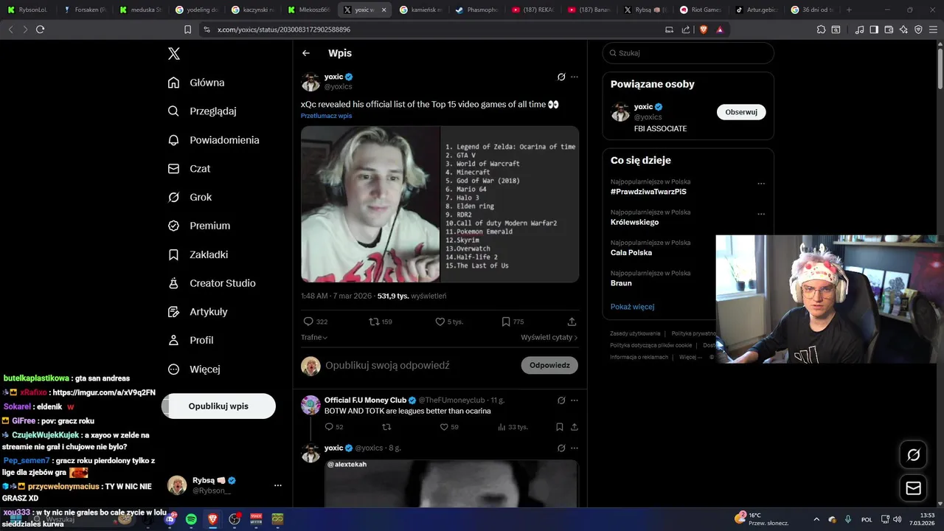Open Przeglądaj explore page
Image resolution: width=944 pixels, height=531 pixels.
tap(202, 111)
